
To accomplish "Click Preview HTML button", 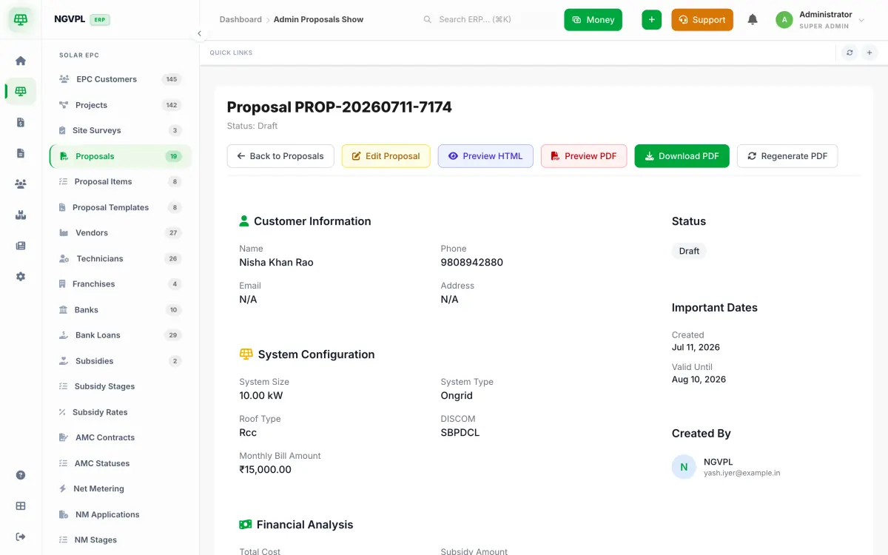I will point(485,156).
